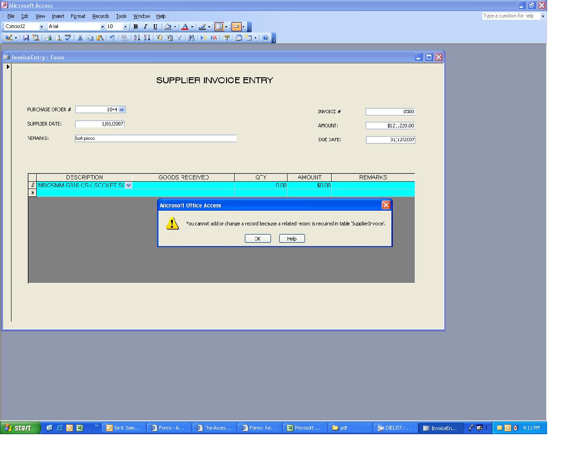This screenshot has height=471, width=588.
Task: Click Help in the Access warning dialog
Action: coord(292,238)
